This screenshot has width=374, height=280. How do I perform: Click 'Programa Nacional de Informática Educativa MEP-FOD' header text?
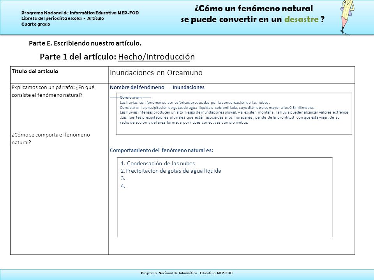coord(80,13)
